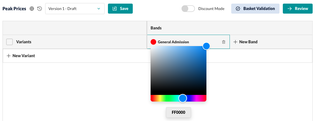
Task: Open version history clock icon
Action: [40, 9]
